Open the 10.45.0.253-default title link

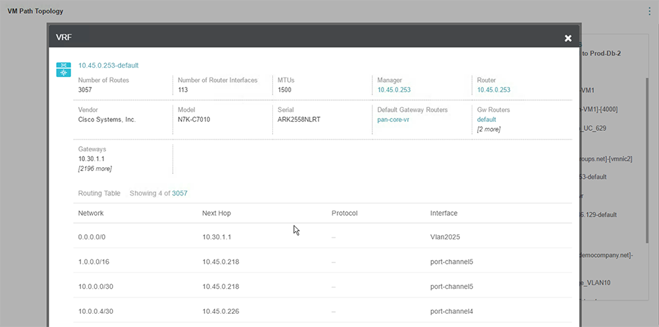pos(109,66)
